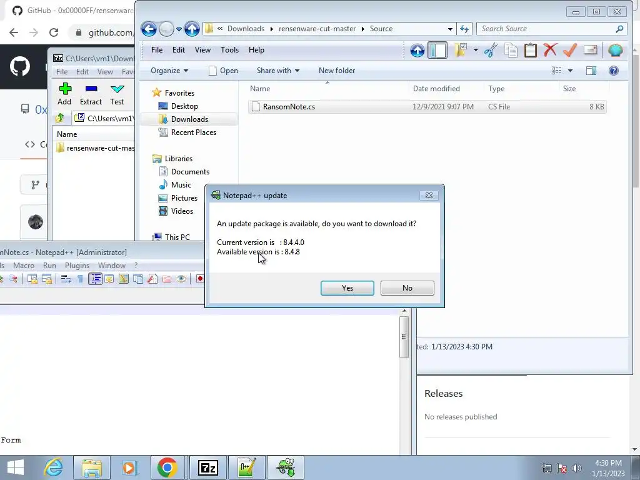The height and width of the screenshot is (480, 640).
Task: Open Explorer Help menu
Action: (256, 50)
